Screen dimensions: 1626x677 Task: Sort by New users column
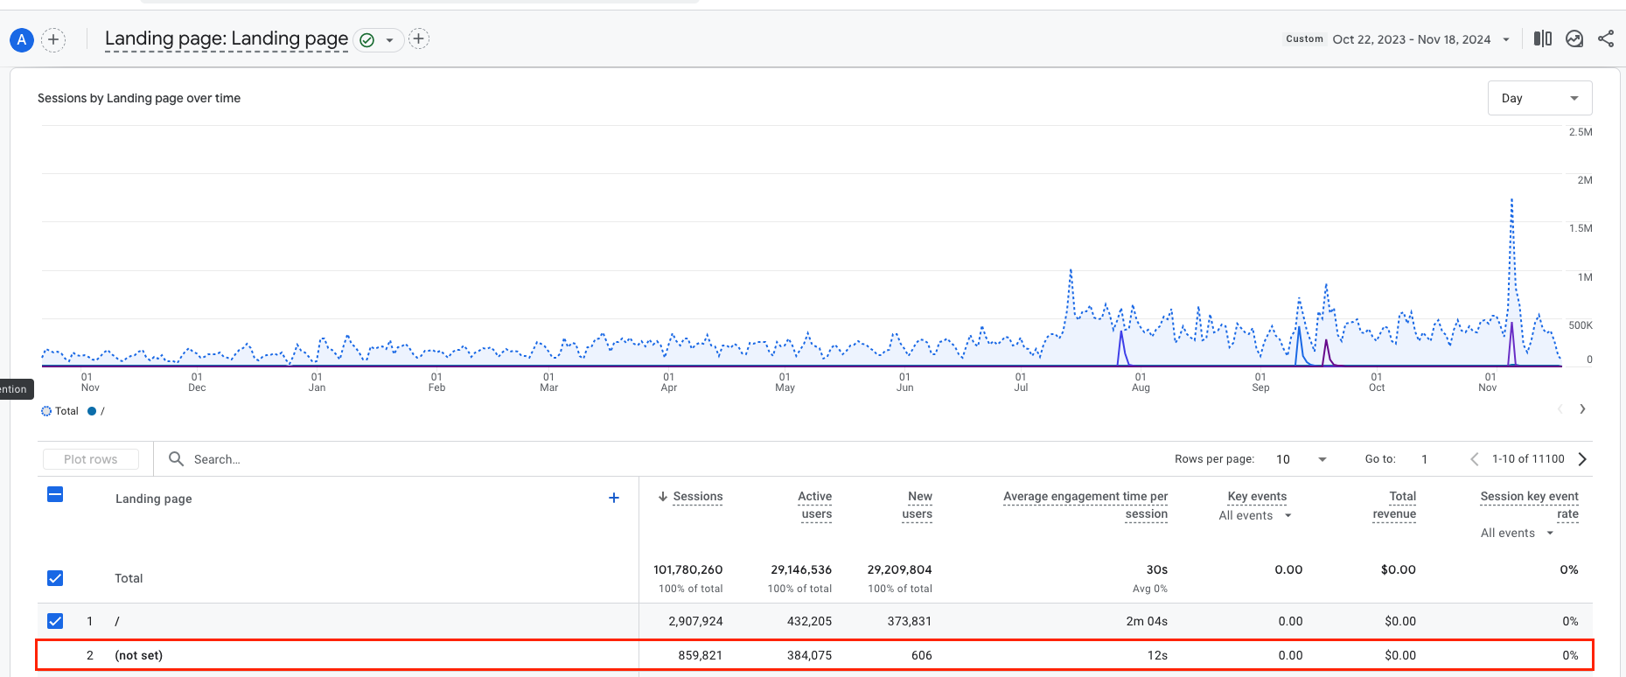click(918, 505)
